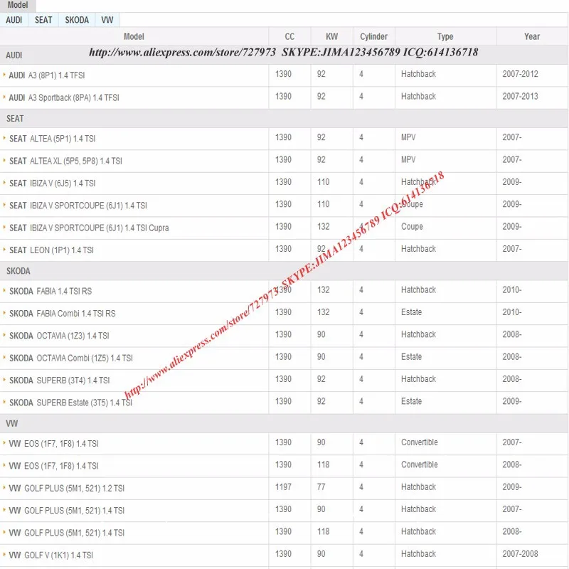Expand arrow beside SEAT LEON (1P1) row
569x569 pixels.
(4, 250)
